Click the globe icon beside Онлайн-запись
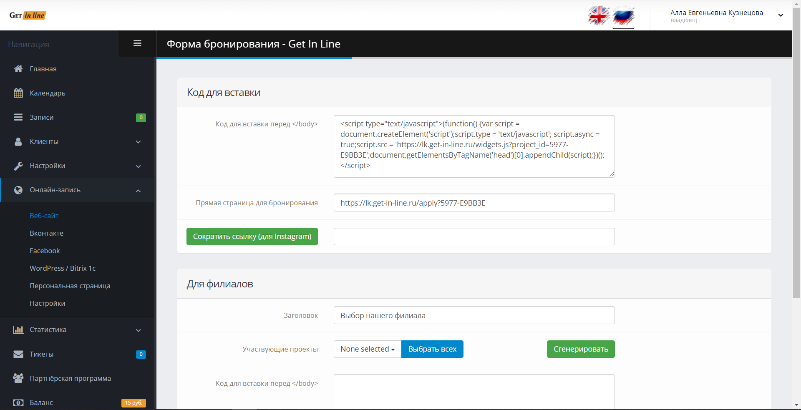Image resolution: width=801 pixels, height=410 pixels. coord(18,190)
